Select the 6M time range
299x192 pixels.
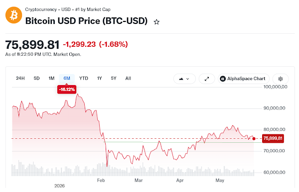pos(67,79)
